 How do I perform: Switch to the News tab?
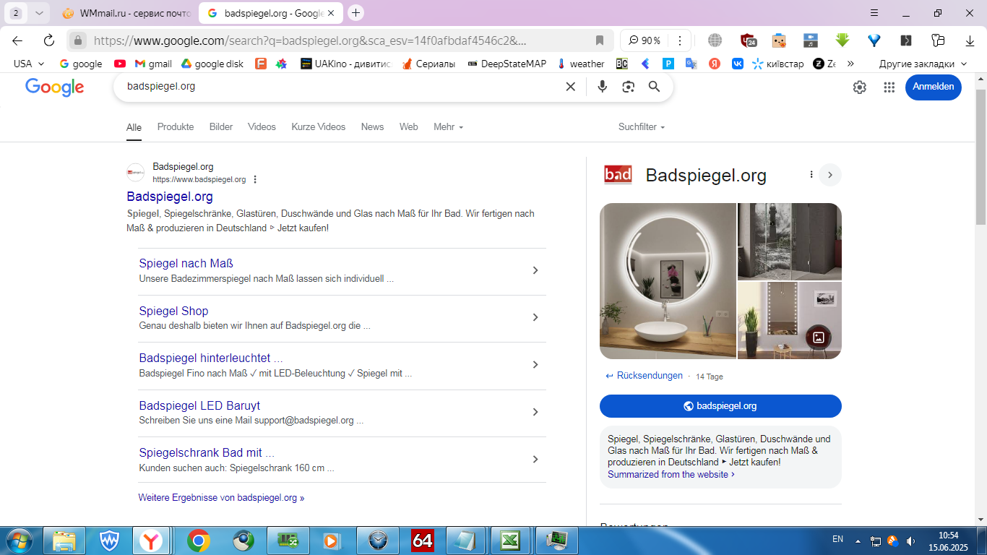coord(372,126)
